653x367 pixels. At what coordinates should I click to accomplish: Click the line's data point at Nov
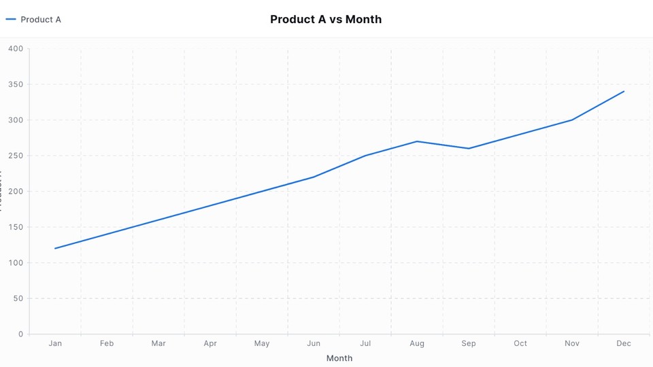coord(572,120)
